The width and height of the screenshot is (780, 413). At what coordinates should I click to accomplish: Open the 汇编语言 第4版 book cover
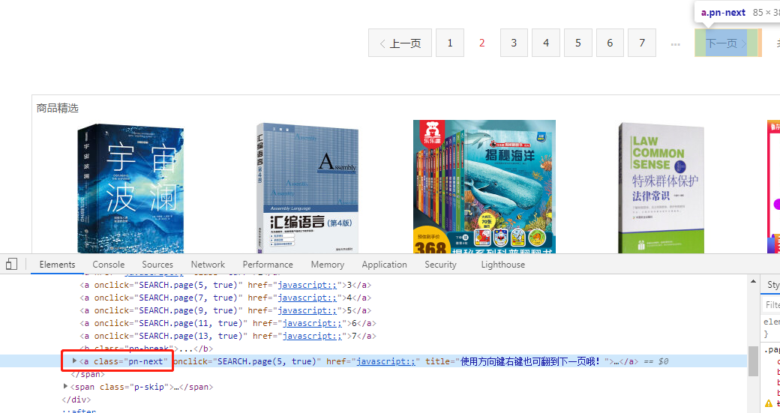tap(307, 188)
